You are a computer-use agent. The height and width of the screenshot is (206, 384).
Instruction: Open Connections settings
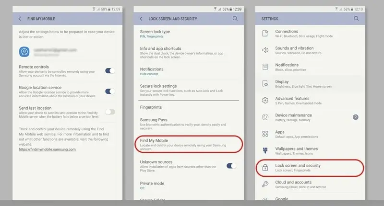tap(310, 34)
